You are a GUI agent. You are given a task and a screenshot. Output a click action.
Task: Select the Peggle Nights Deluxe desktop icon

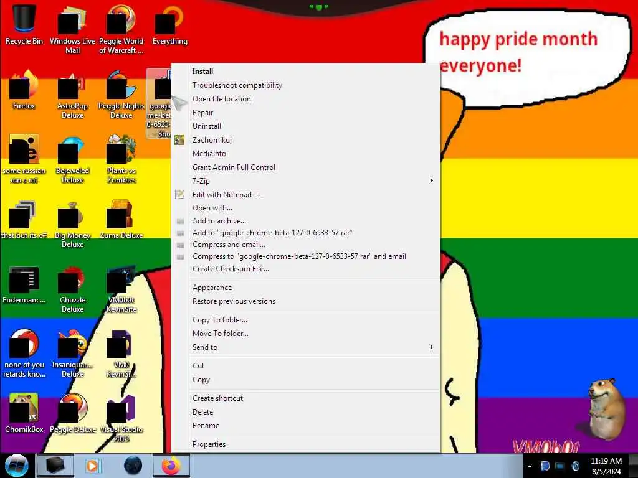coord(121,95)
